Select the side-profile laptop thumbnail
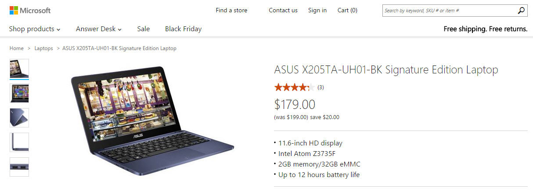Screen dimensions: 533x192 point(19,142)
